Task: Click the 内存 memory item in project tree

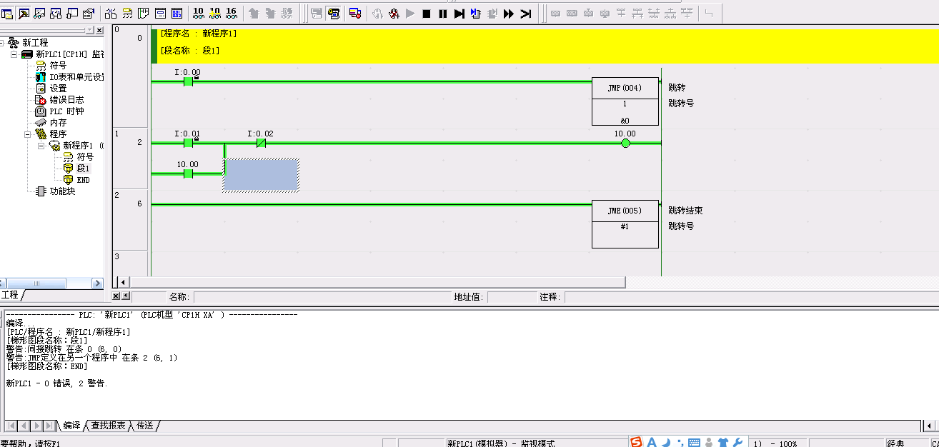Action: [58, 123]
